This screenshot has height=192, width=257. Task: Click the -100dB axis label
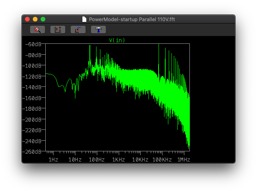(x=32, y=66)
